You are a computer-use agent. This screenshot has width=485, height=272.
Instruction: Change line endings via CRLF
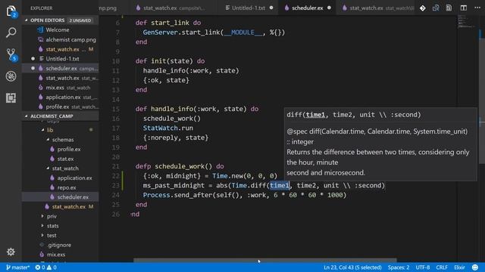pyautogui.click(x=442, y=267)
